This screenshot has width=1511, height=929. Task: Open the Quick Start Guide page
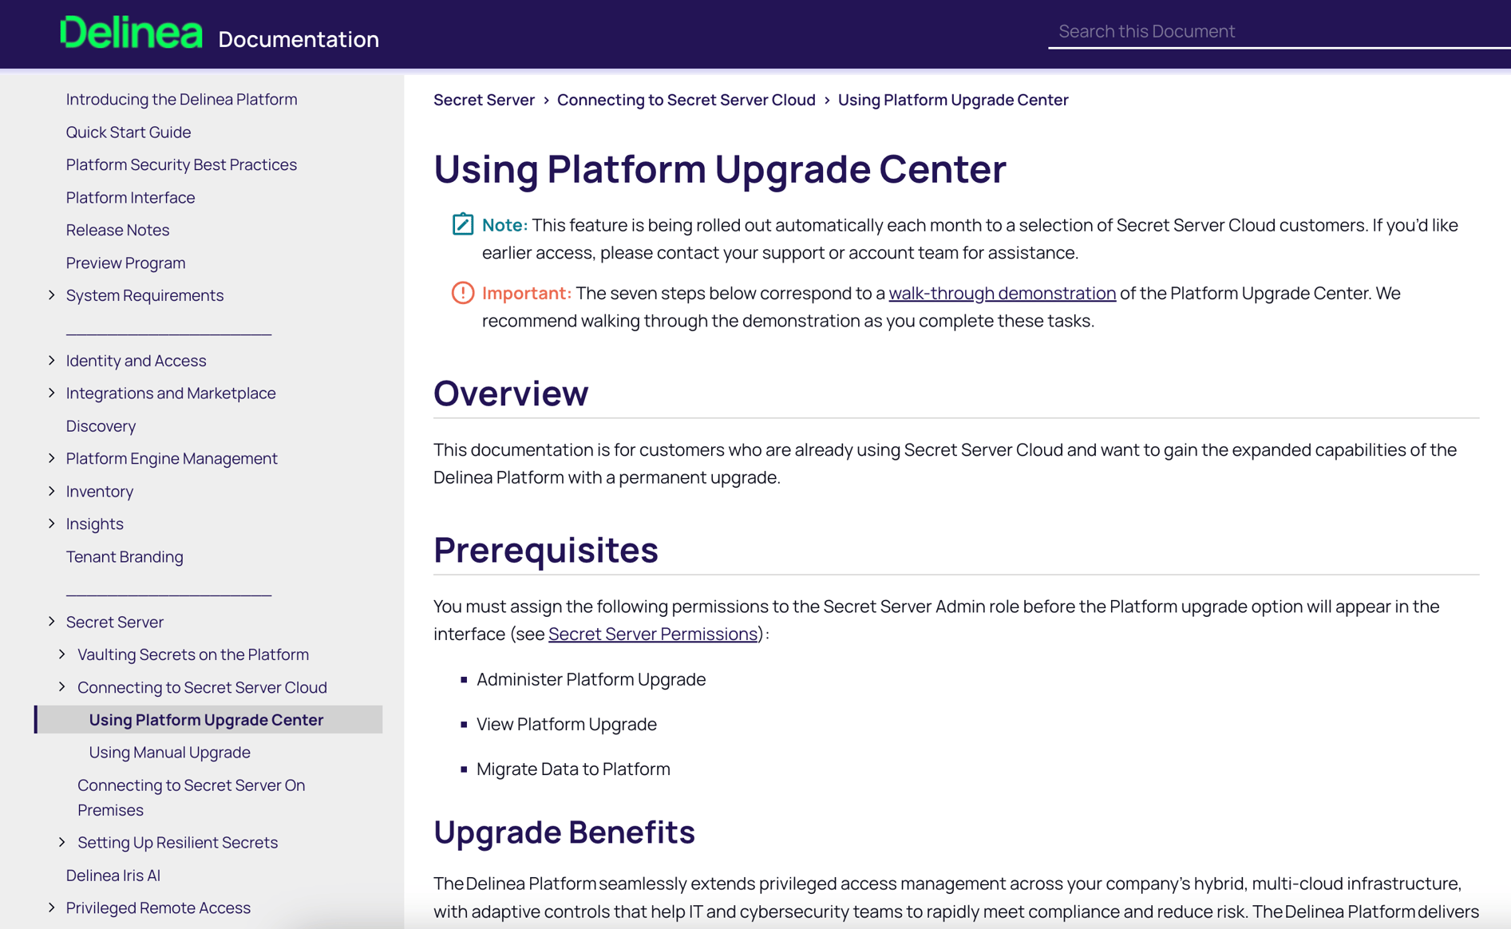coord(129,132)
